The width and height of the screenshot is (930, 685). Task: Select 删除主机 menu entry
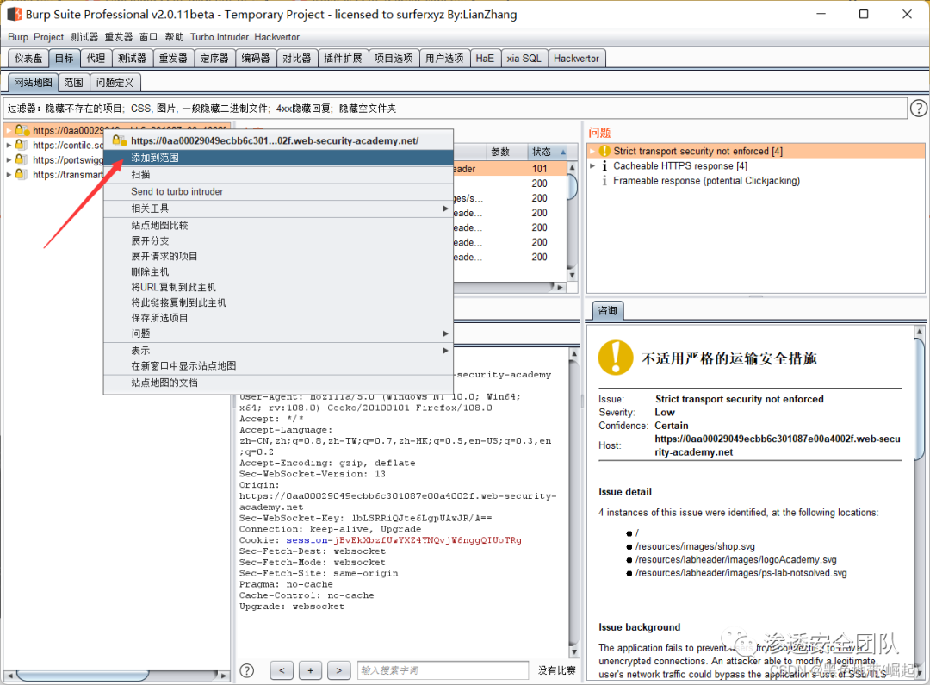[278, 272]
